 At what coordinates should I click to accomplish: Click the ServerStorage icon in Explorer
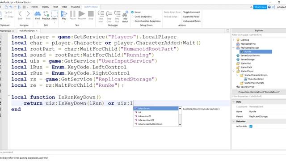(x=238, y=59)
